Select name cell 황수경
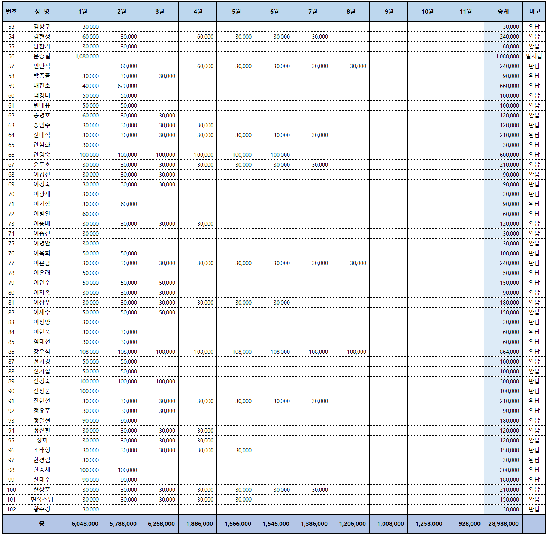The width and height of the screenshot is (549, 536). 42,509
